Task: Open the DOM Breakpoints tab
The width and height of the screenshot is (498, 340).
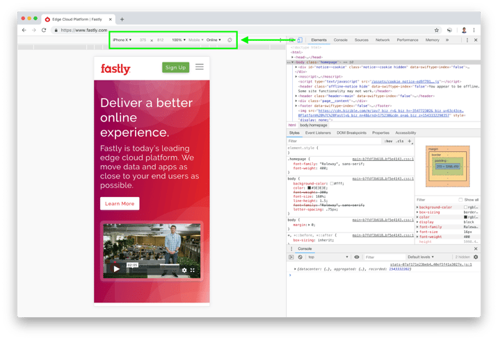Action: coord(351,133)
